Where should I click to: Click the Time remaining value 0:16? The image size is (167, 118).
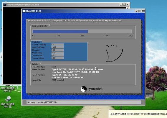coord(57,58)
